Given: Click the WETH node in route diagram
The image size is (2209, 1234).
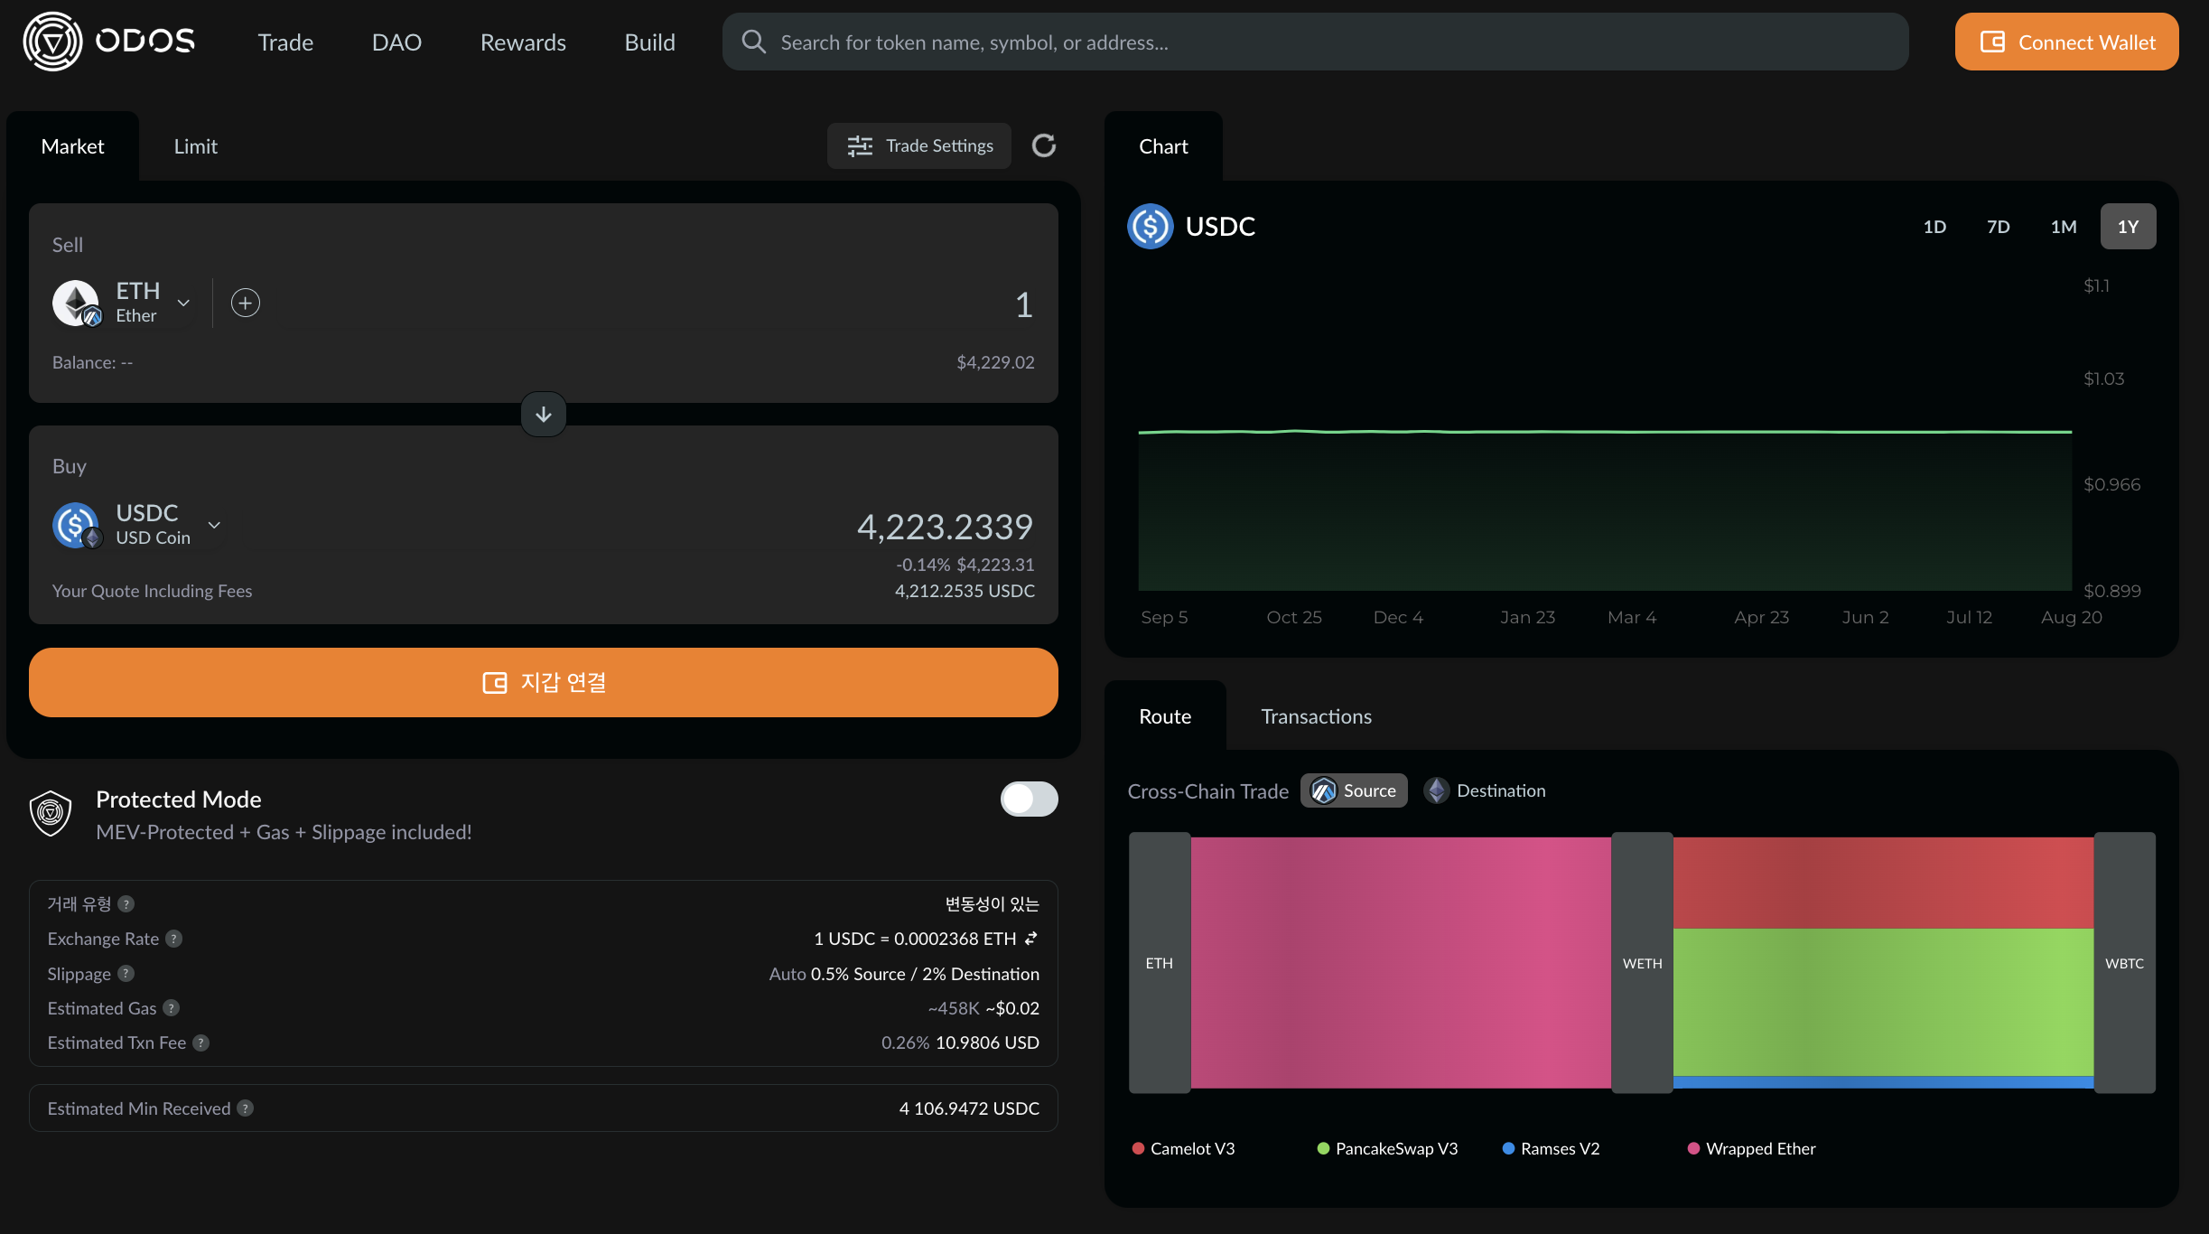Looking at the screenshot, I should point(1642,963).
